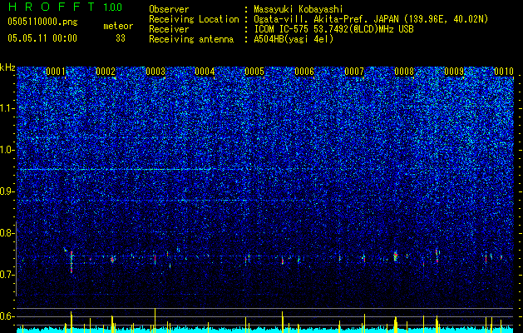Click the 'Receiving antenna' label
The width and height of the screenshot is (523, 333).
(191, 39)
